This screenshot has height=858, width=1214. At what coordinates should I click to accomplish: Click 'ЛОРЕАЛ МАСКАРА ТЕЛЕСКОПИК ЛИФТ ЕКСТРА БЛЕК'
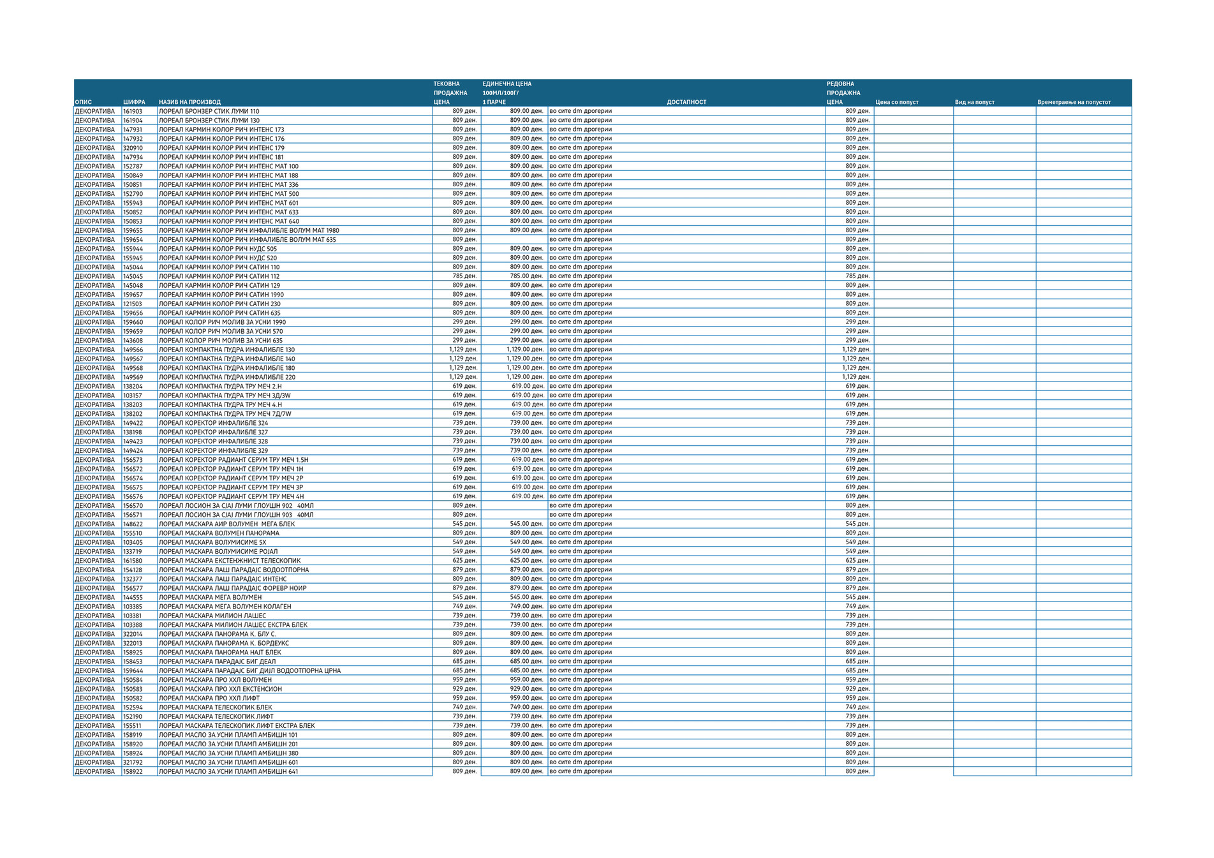click(237, 726)
